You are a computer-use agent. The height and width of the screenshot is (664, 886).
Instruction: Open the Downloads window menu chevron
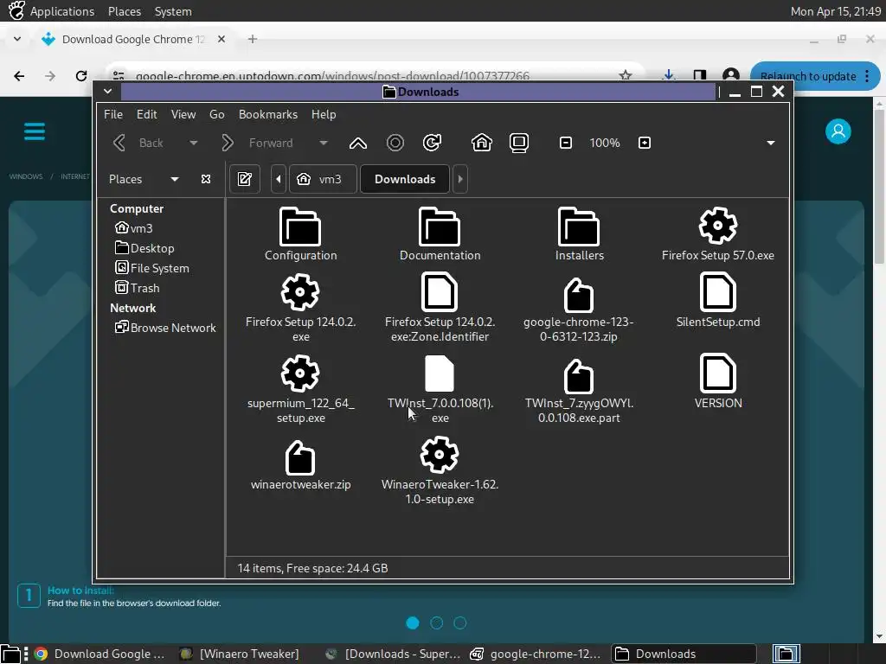click(108, 91)
